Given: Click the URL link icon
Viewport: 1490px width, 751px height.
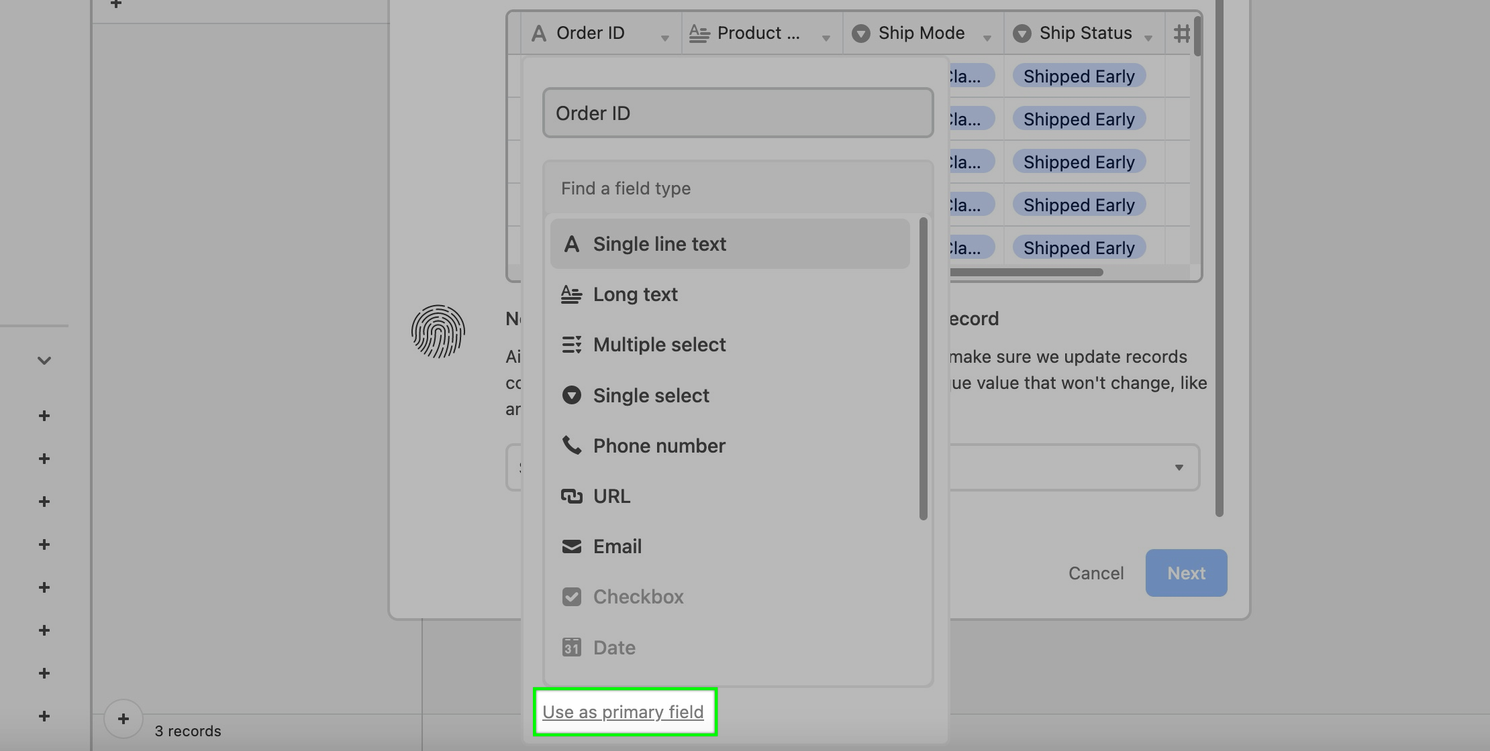Looking at the screenshot, I should point(571,496).
